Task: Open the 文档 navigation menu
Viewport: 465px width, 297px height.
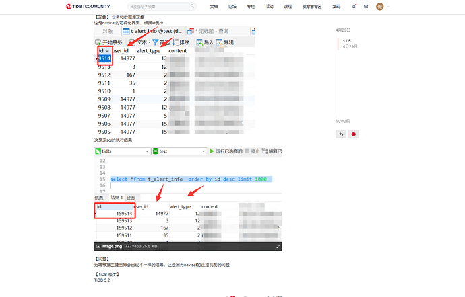Action: (x=214, y=7)
